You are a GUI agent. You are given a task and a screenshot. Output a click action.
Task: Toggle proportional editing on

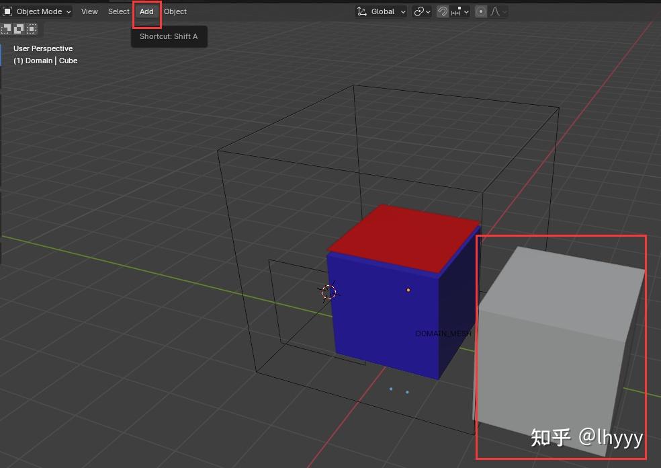[x=482, y=11]
